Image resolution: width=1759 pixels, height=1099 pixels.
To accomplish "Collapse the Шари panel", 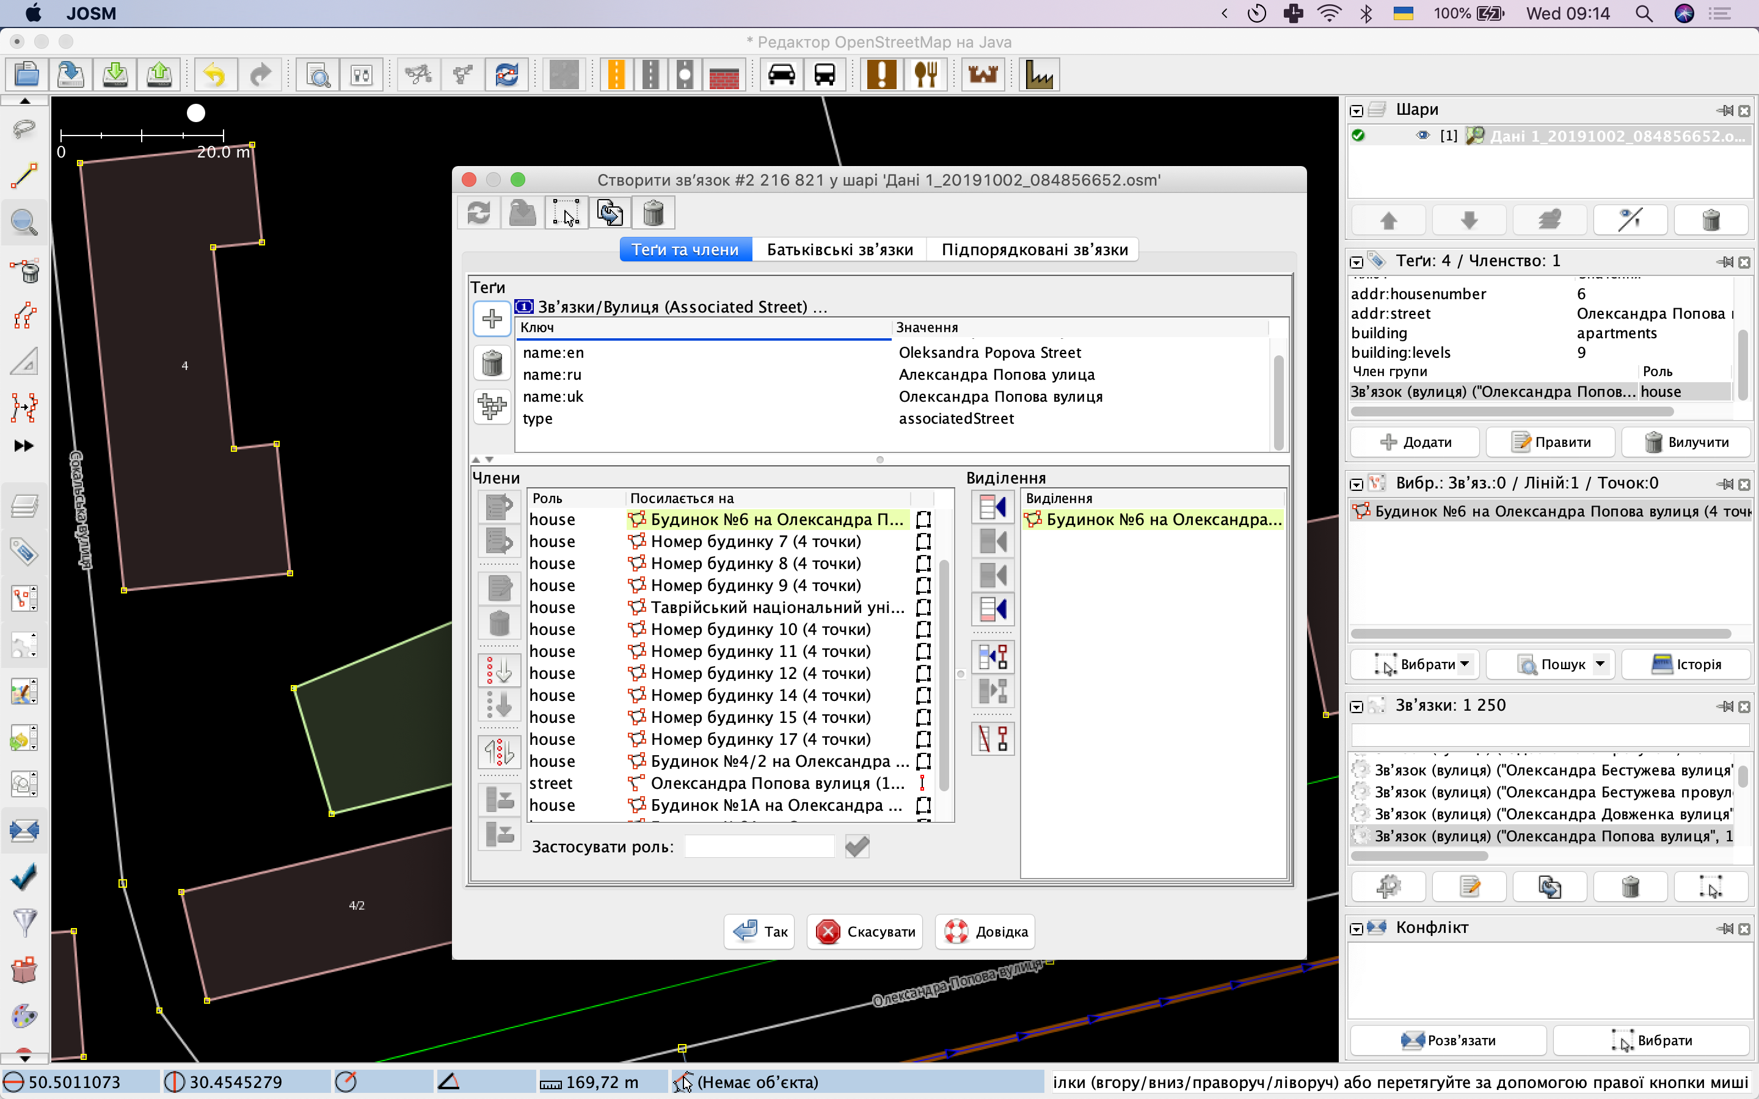I will coord(1357,111).
